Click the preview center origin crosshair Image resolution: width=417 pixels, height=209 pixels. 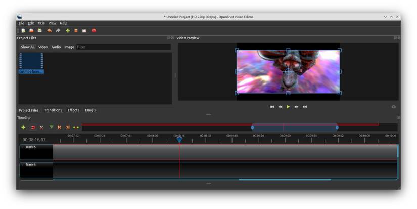[x=288, y=71]
